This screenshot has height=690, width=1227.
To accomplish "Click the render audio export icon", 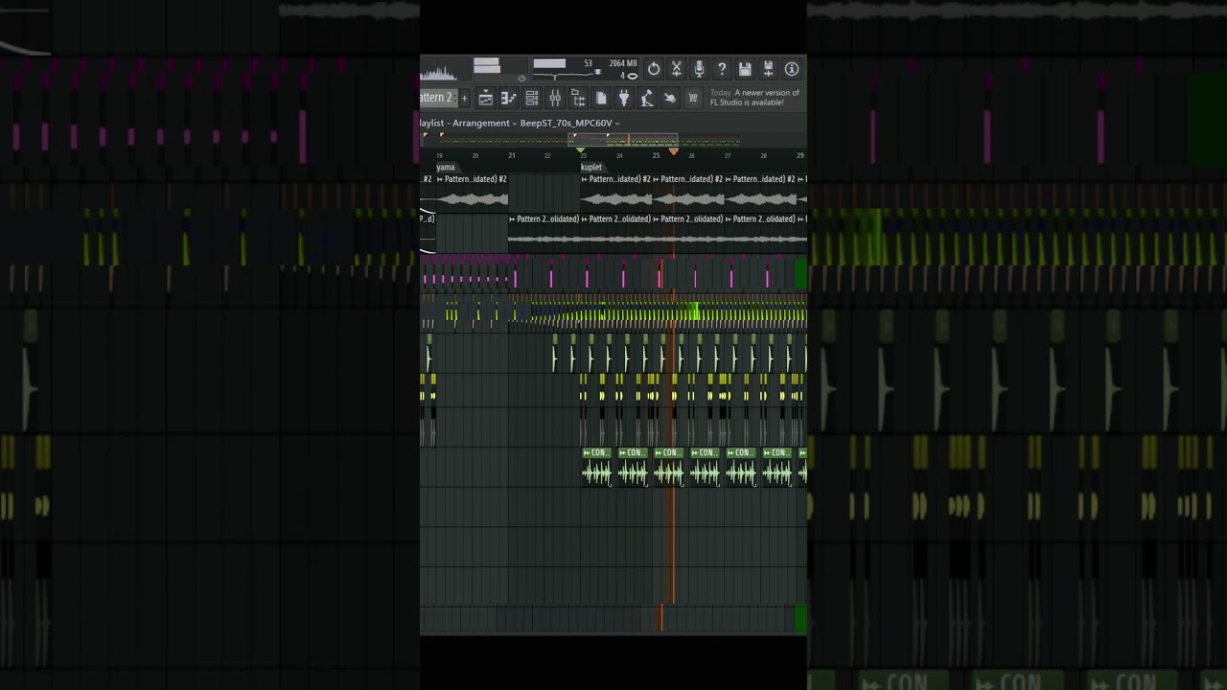I will 769,69.
